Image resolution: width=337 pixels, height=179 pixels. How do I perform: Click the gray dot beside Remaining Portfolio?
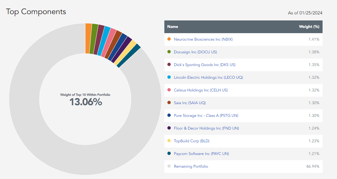(x=169, y=166)
